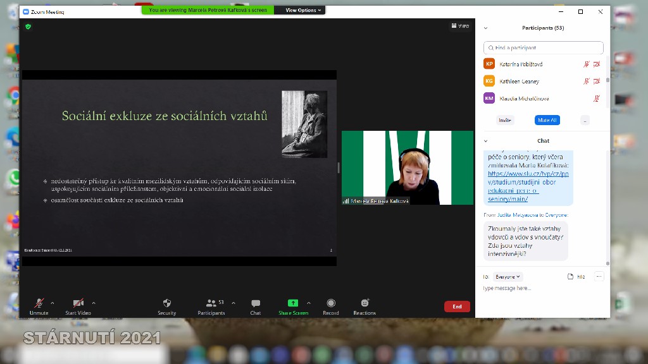Open the Reactions emoji menu
This screenshot has height=364, width=648.
364,304
